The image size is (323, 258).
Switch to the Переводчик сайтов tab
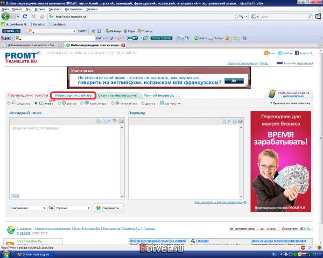point(73,96)
